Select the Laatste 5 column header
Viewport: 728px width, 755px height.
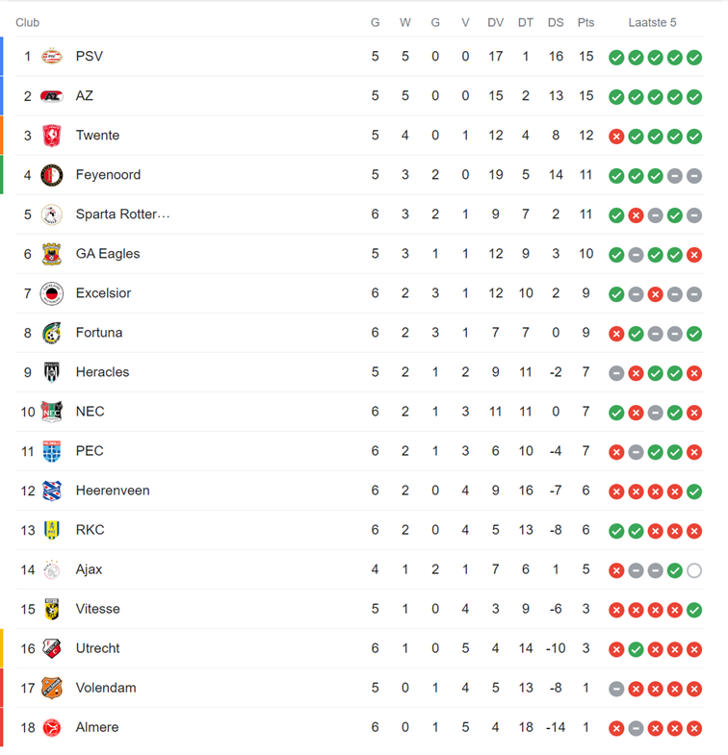coord(652,23)
